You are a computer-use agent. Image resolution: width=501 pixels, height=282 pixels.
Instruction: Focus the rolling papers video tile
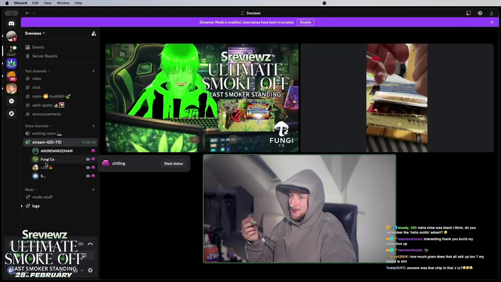(397, 98)
